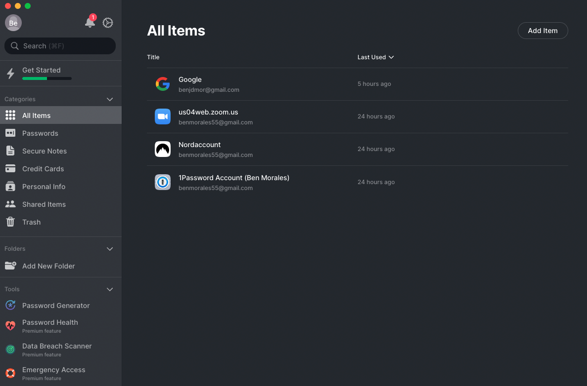Click the All Items grid icon

pos(10,115)
